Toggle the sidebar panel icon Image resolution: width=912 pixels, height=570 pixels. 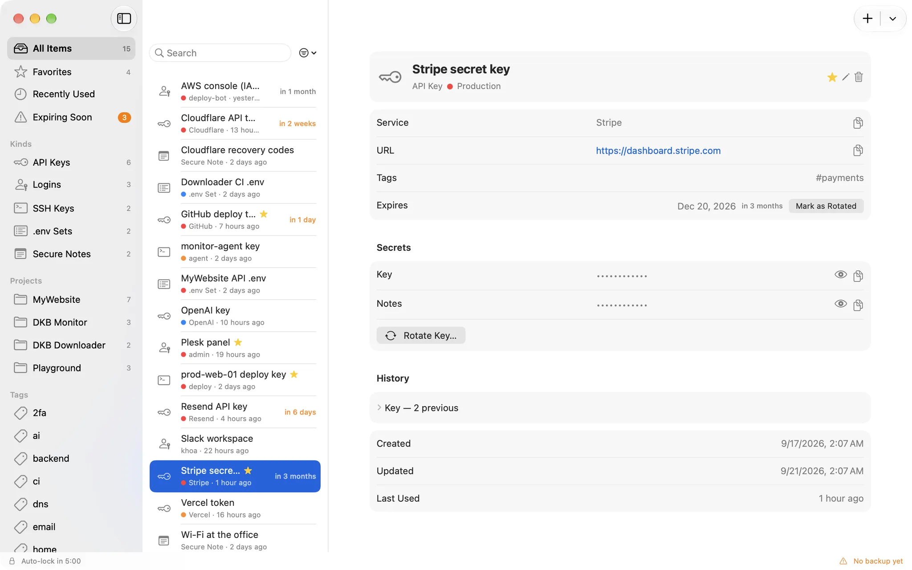[124, 18]
